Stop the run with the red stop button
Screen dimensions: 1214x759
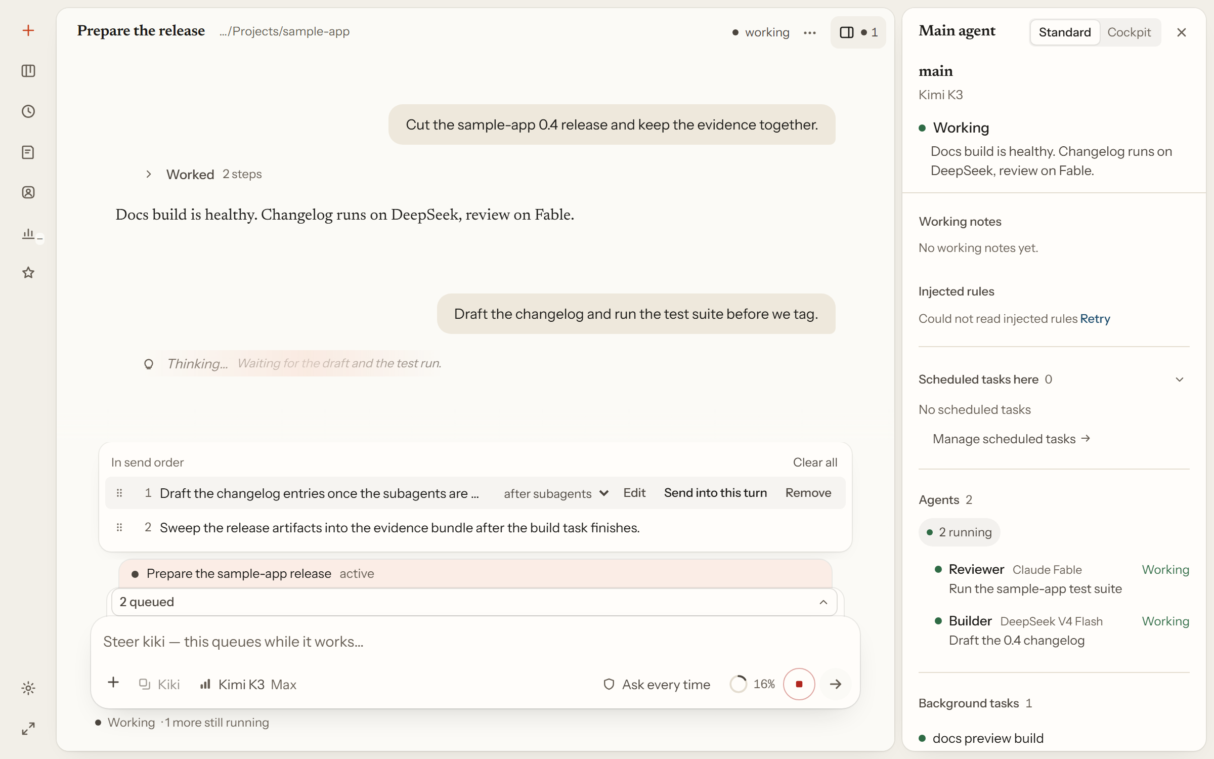(799, 684)
